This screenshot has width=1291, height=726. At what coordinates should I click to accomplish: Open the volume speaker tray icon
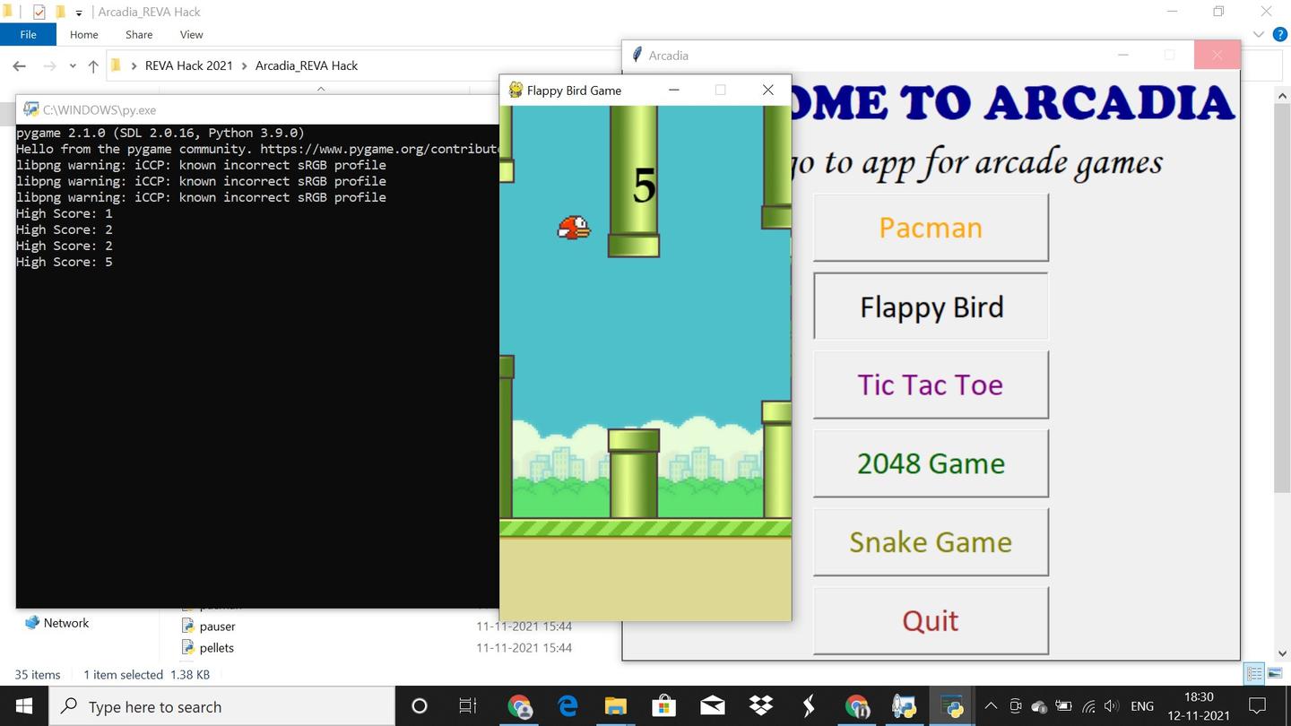click(x=1112, y=706)
